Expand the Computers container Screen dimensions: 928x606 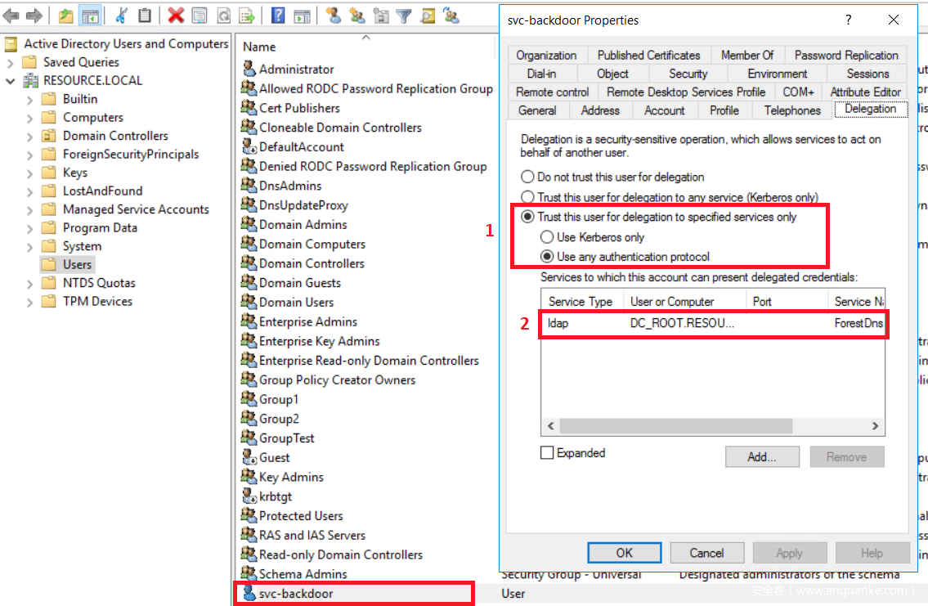pyautogui.click(x=29, y=118)
